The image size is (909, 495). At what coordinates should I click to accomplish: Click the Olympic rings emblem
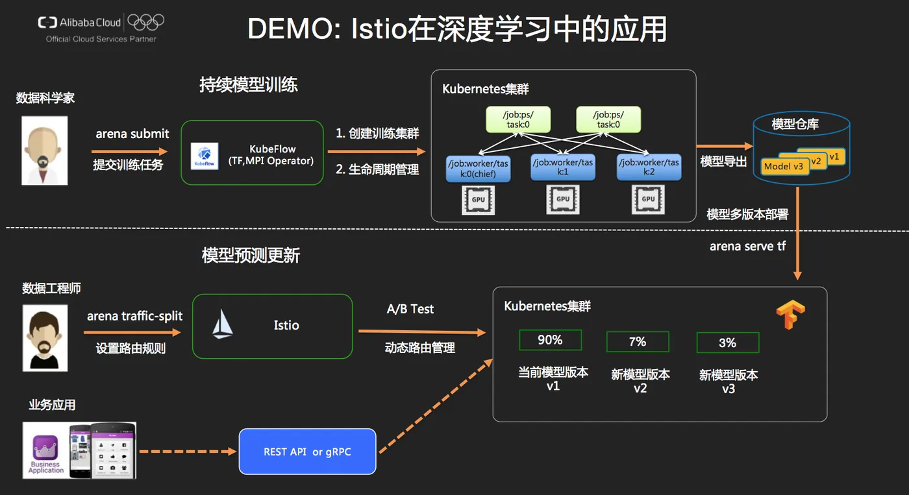146,23
